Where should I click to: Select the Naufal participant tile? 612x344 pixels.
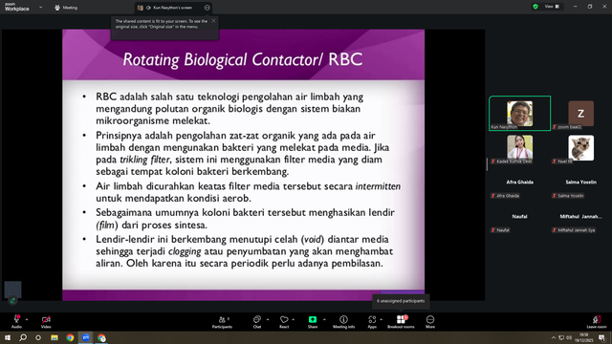(520, 217)
